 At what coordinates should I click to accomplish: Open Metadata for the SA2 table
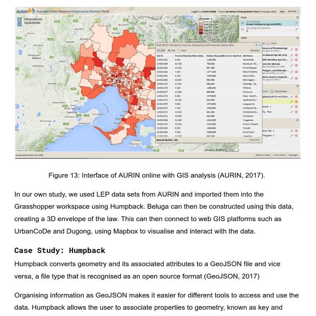[x=255, y=51]
